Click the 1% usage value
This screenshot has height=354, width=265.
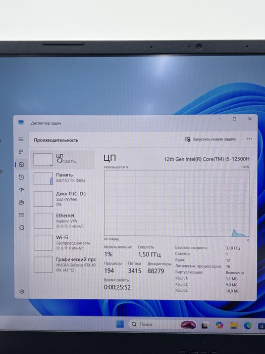108,254
